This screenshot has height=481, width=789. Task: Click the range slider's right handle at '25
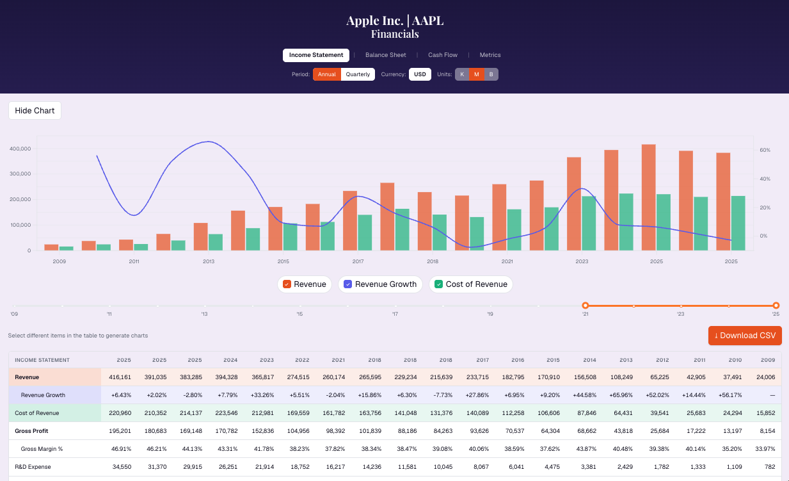coord(776,306)
